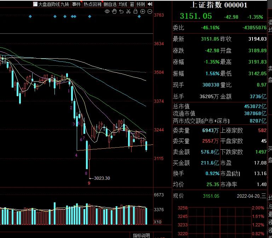The height and width of the screenshot is (238, 272).
Task: Toggle the eye visibility icon above chart
Action: [x=107, y=11]
